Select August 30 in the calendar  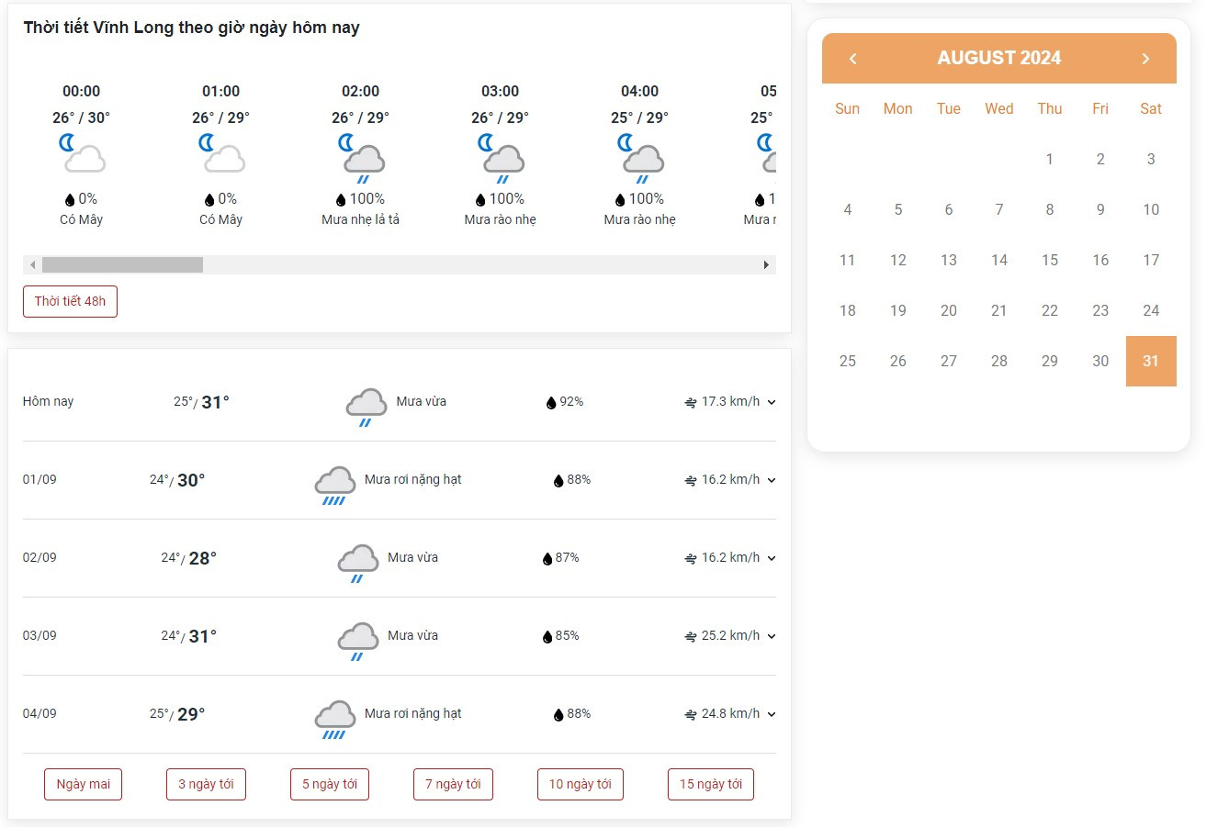[x=1100, y=361]
